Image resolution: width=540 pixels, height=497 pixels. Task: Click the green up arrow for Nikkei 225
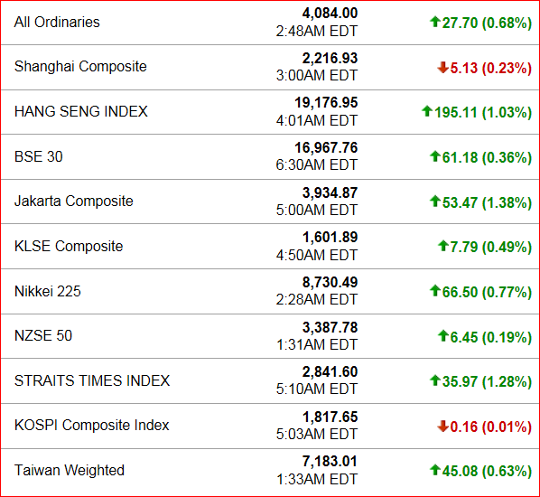point(435,291)
